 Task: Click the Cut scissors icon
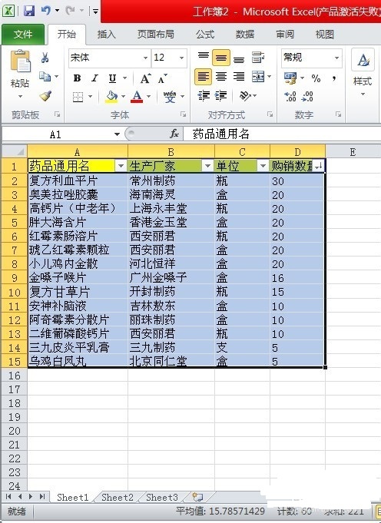pos(45,58)
